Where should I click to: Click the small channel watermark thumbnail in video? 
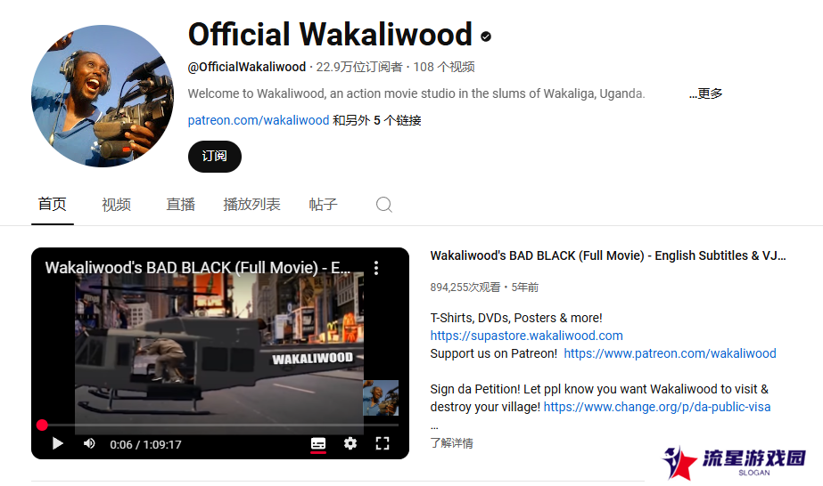coord(381,398)
